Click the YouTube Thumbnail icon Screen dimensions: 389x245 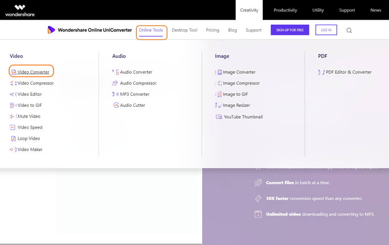(219, 117)
